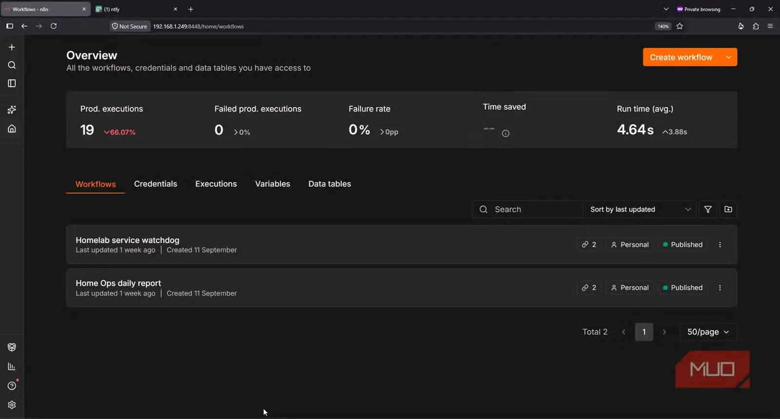Screen dimensions: 780x419
Task: Open the search icon in left sidebar
Action: pos(12,65)
